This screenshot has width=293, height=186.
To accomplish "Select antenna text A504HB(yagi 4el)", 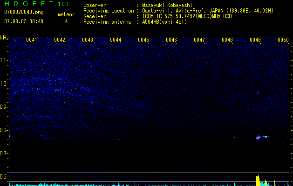I will 164,22.
